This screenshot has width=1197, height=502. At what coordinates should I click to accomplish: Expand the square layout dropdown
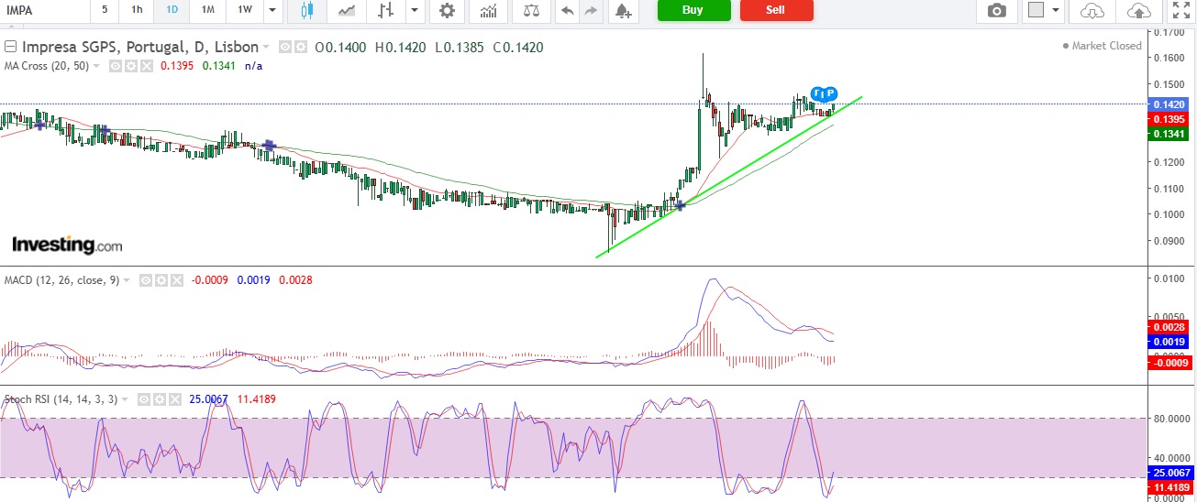[x=1056, y=11]
